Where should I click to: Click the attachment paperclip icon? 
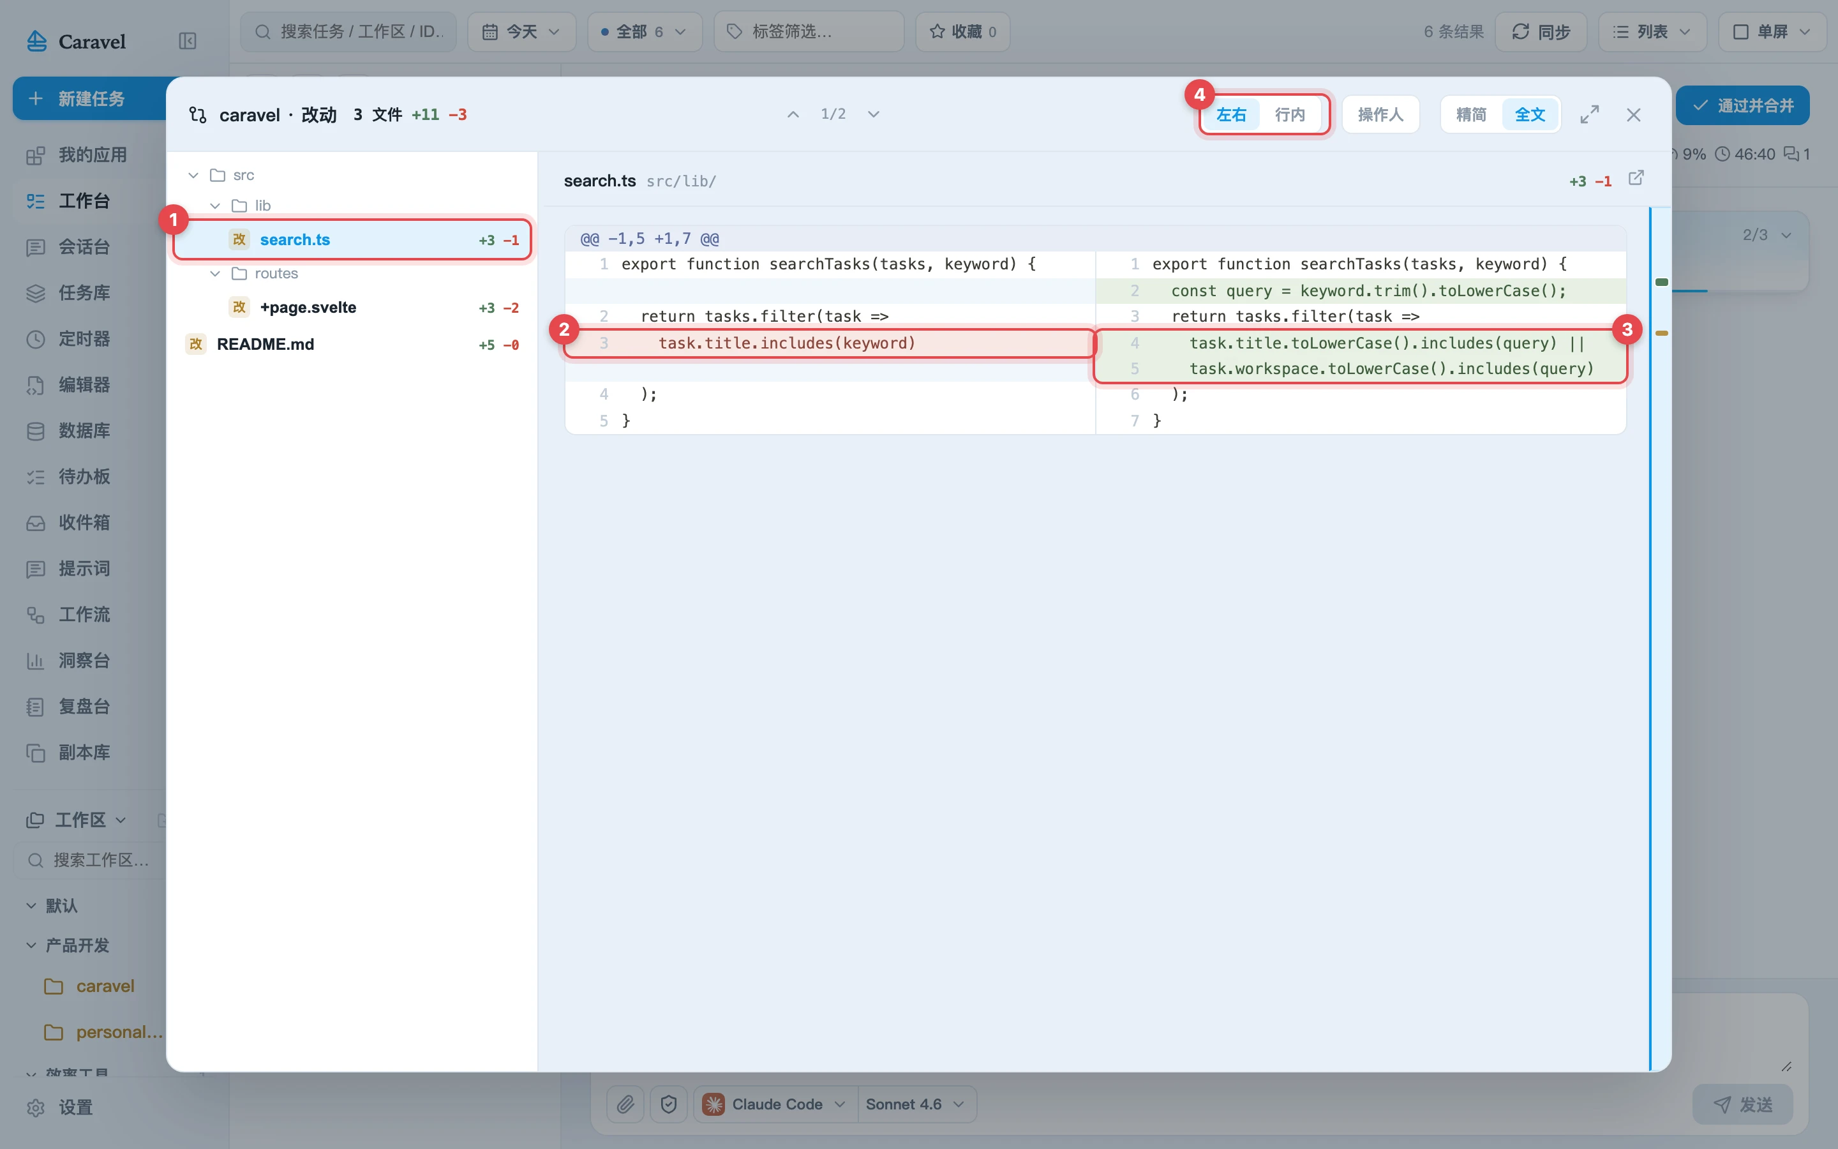click(625, 1104)
